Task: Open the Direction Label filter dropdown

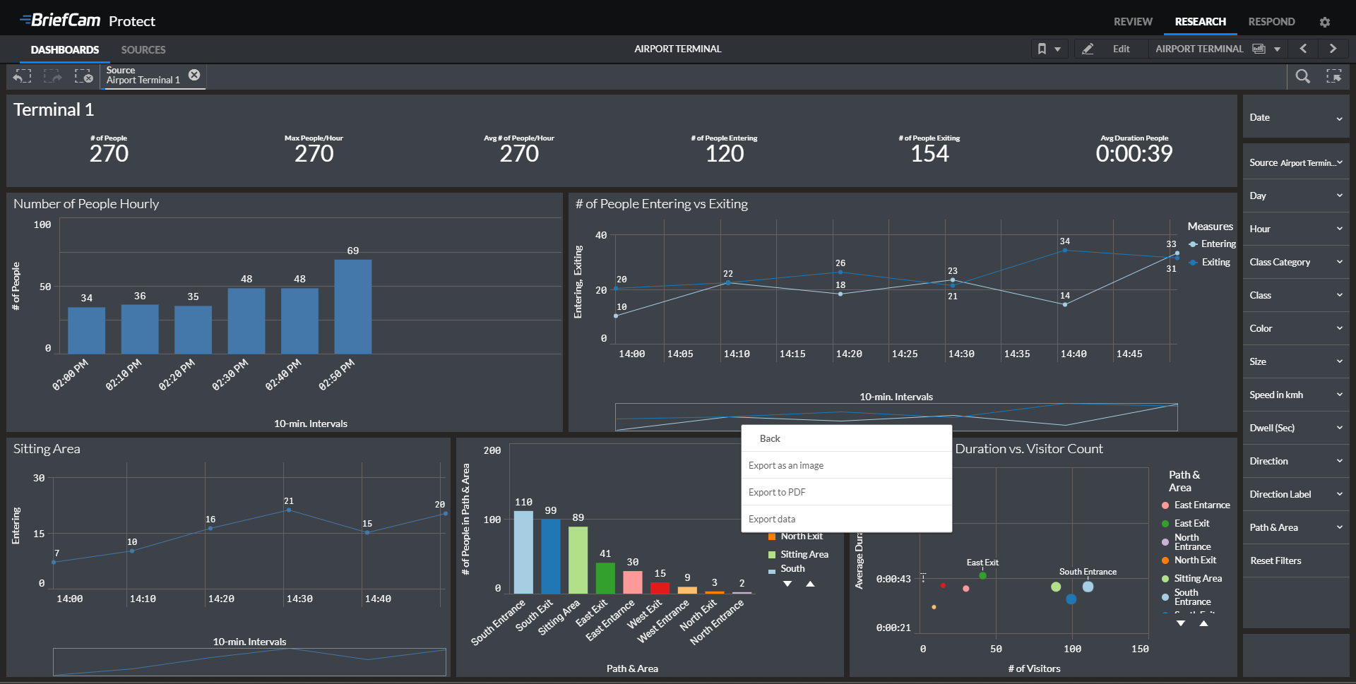Action: tap(1295, 494)
